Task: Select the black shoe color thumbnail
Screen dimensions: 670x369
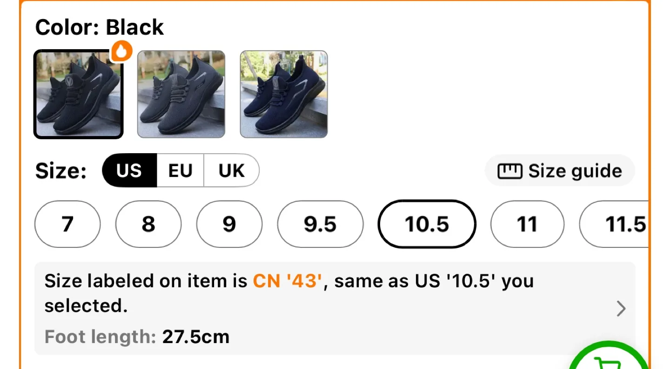Action: (78, 94)
